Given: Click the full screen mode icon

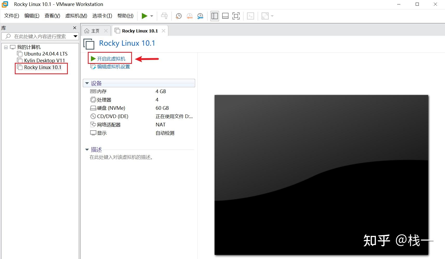Looking at the screenshot, I should click(x=236, y=16).
